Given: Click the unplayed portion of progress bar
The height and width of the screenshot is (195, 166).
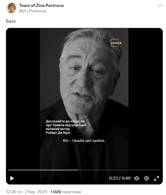Looking at the screenshot, I should [119, 170].
